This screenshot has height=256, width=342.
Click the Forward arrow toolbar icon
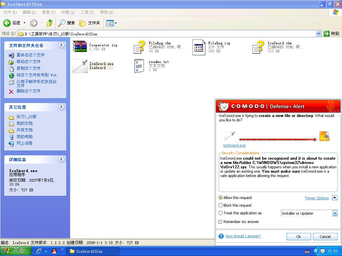[34, 23]
